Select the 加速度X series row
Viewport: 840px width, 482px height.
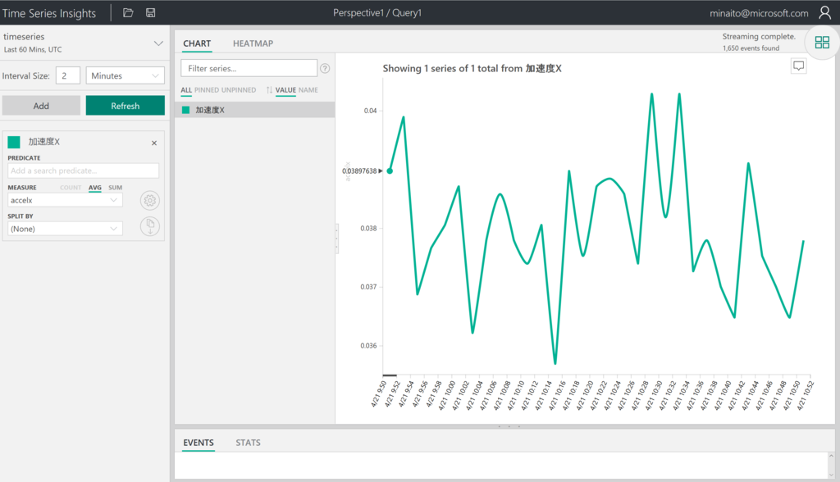255,110
